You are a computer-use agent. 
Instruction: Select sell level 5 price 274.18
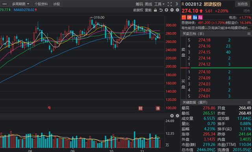point(204,40)
